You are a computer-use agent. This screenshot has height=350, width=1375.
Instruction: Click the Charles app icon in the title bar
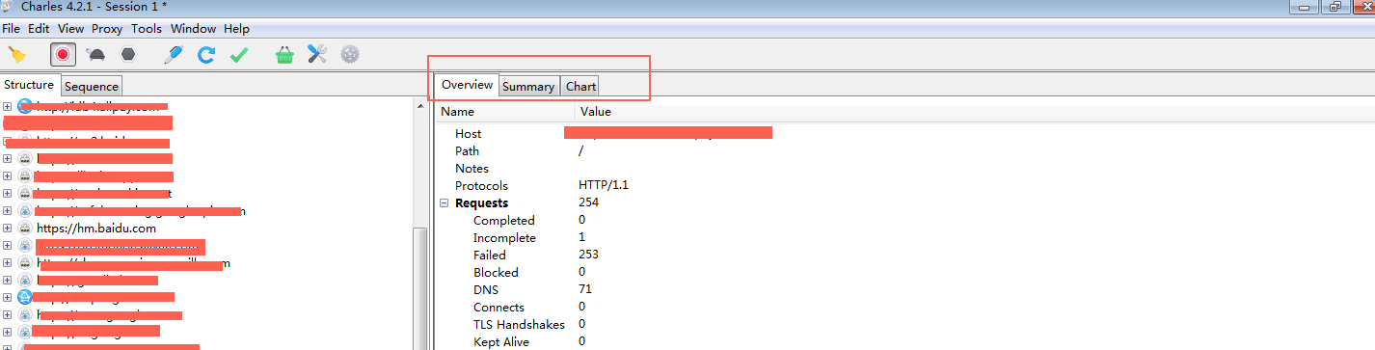(x=7, y=6)
